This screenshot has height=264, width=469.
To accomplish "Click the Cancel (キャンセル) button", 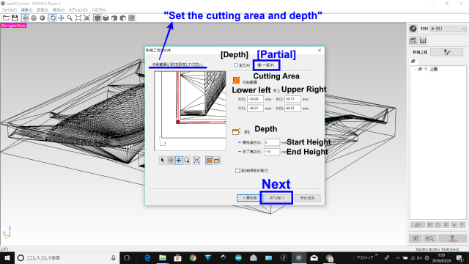I will (x=307, y=198).
